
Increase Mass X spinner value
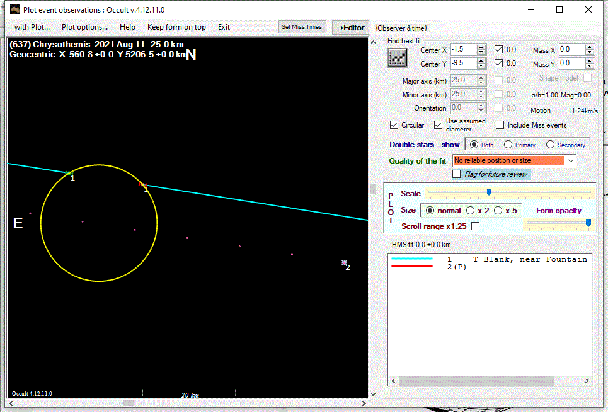click(x=590, y=47)
